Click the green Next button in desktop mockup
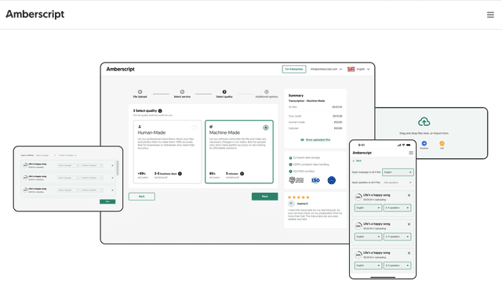This screenshot has width=502, height=300. 265,197
